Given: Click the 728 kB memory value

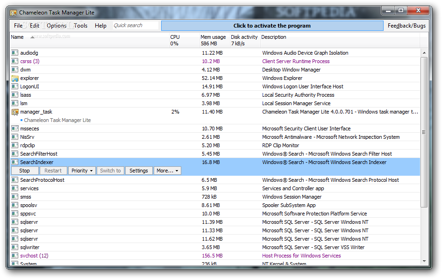Looking at the screenshot, I should click(209, 197).
